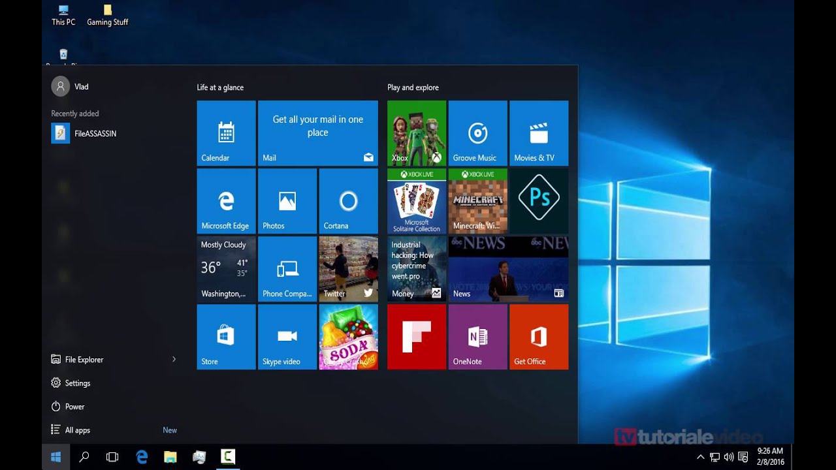Image resolution: width=836 pixels, height=470 pixels.
Task: Open the Twitter tile
Action: tap(348, 269)
